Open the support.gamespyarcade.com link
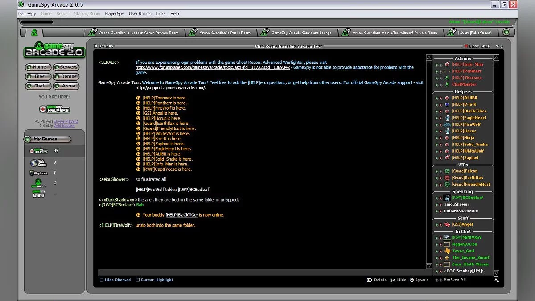The image size is (535, 301). point(170,88)
